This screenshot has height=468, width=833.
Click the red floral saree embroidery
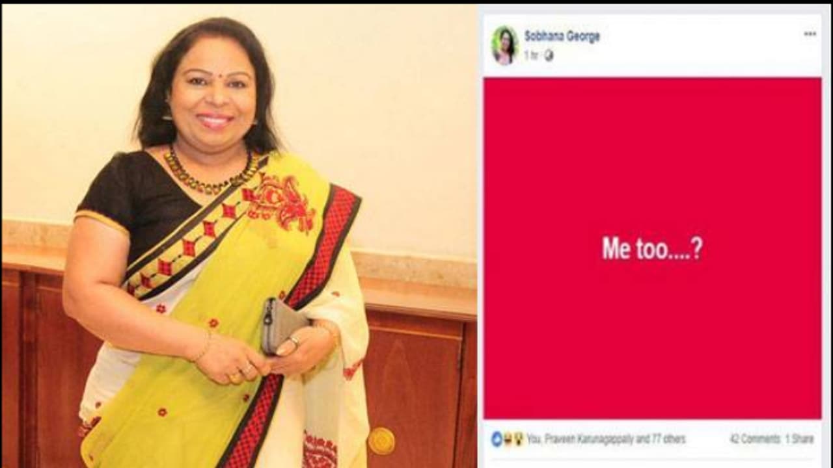click(x=280, y=203)
